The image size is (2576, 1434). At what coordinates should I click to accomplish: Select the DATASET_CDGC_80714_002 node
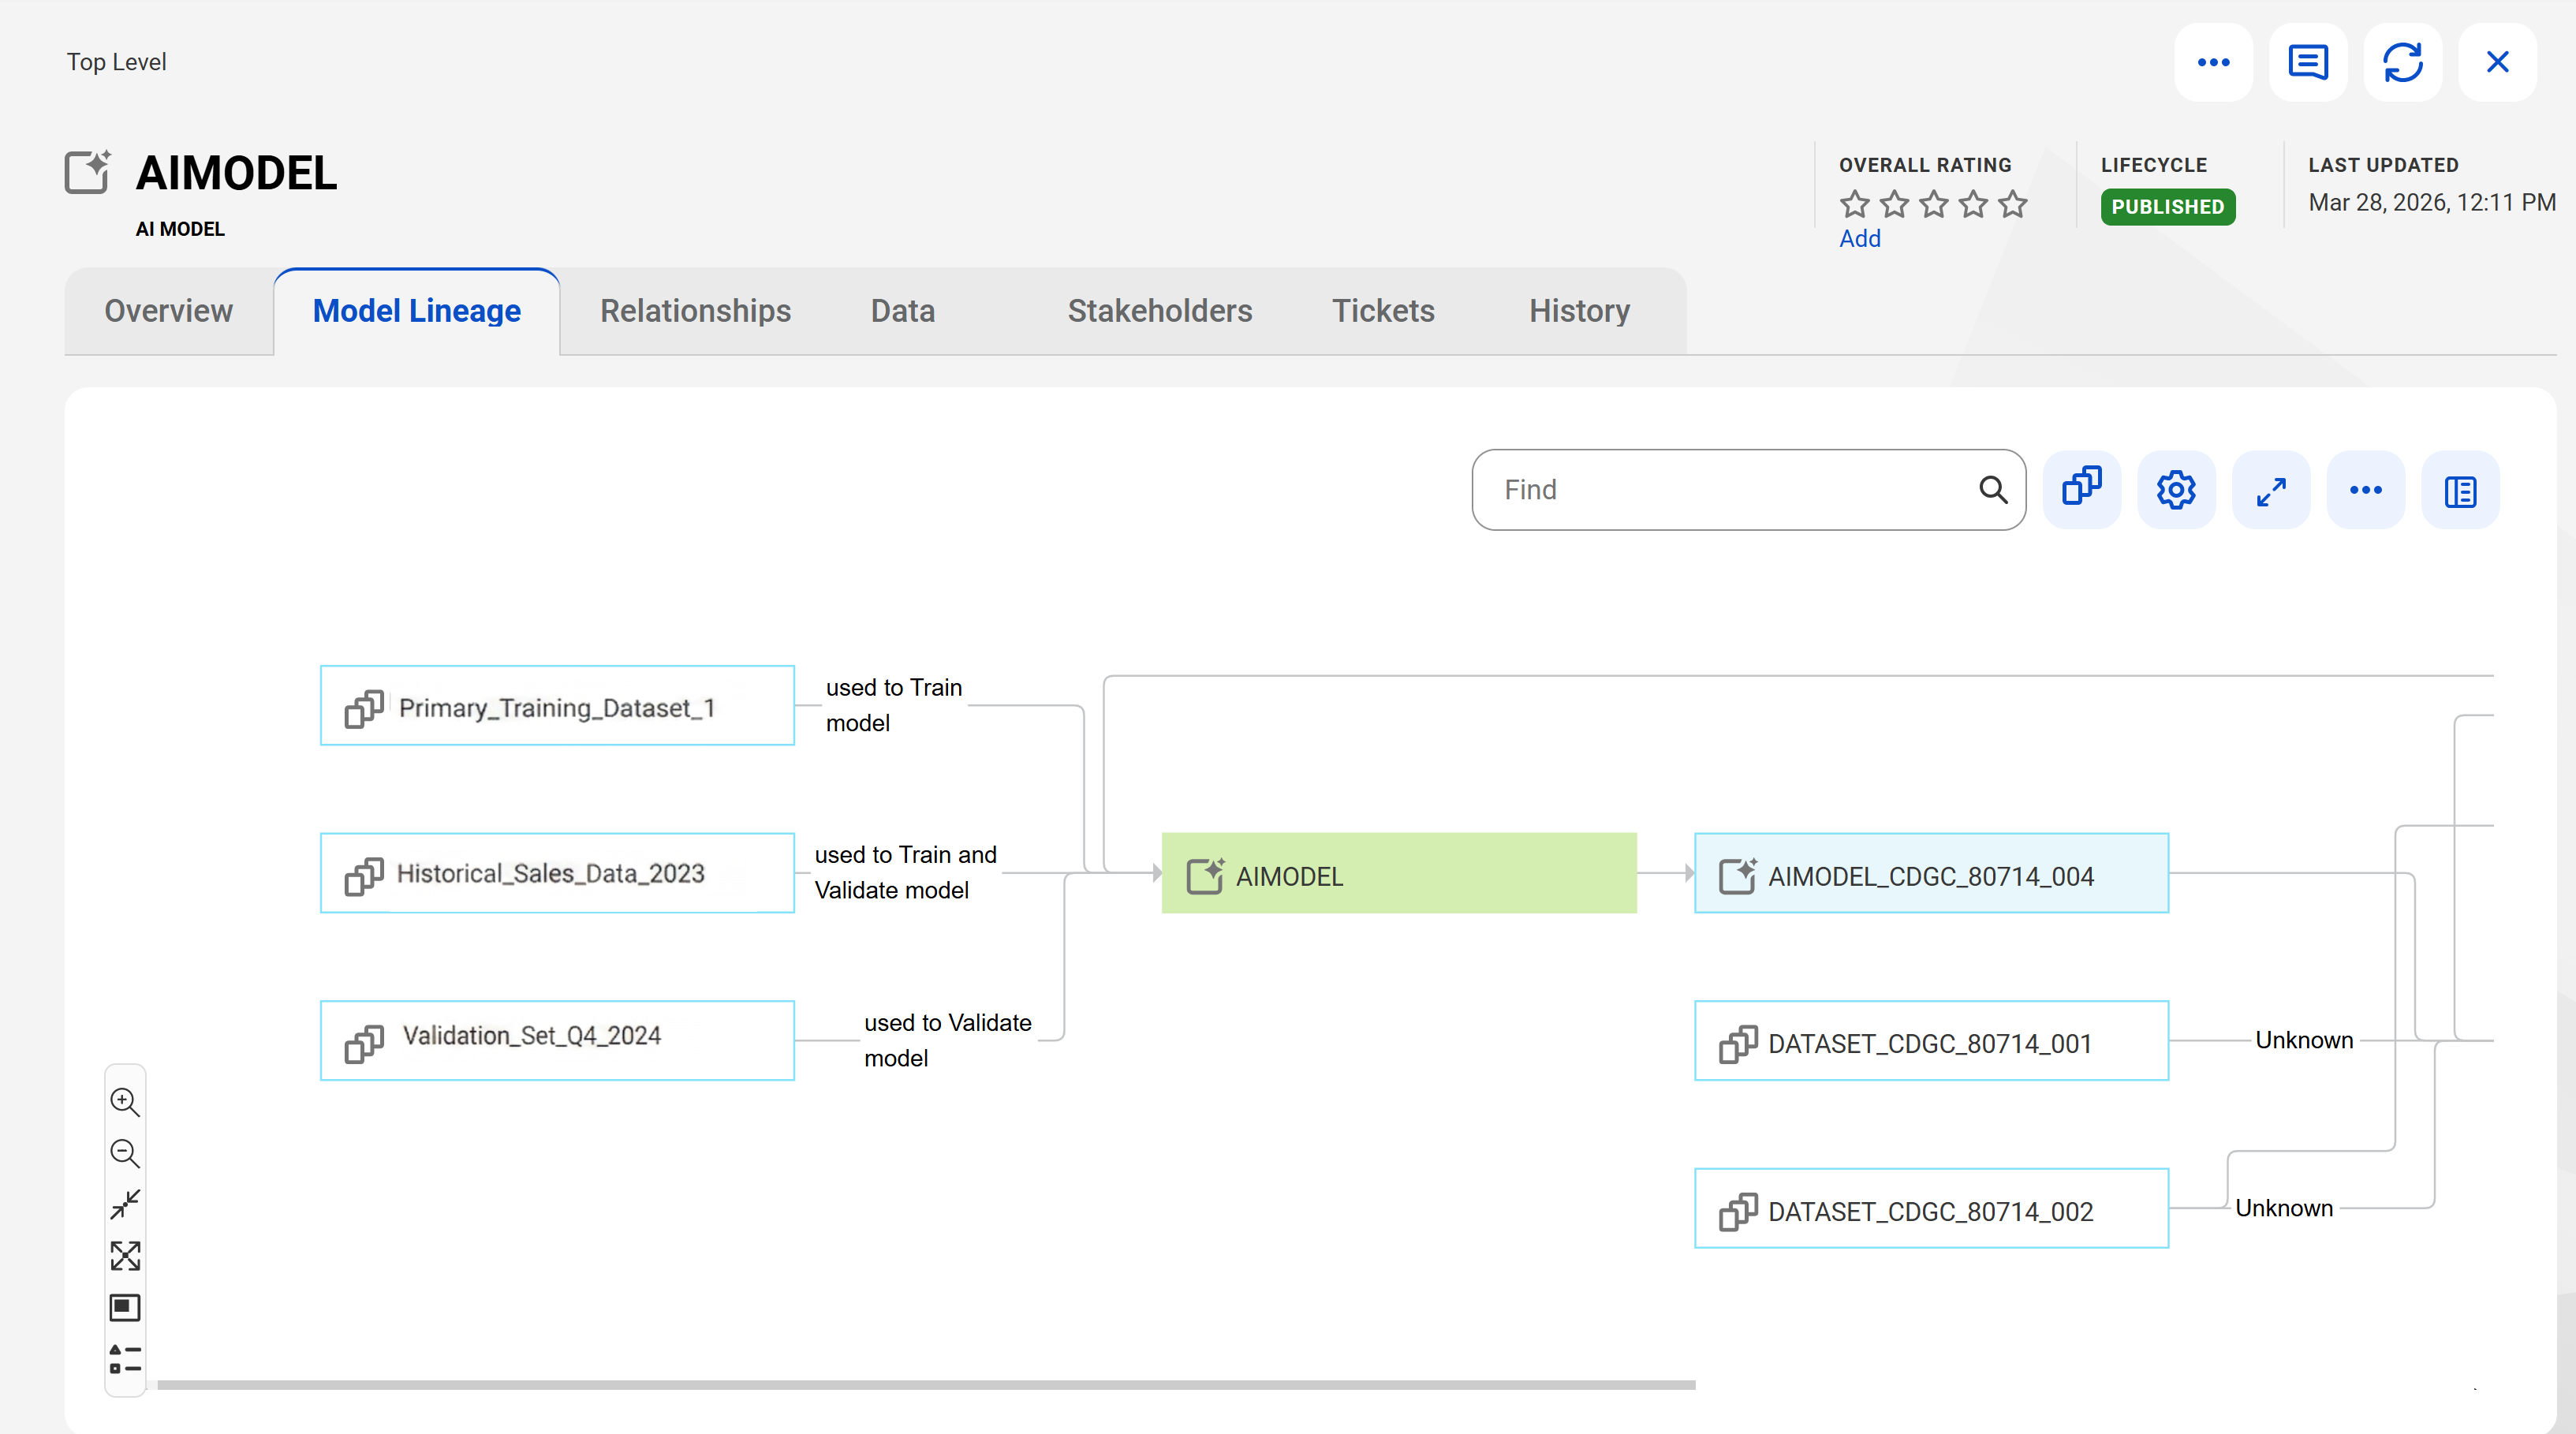click(1931, 1209)
